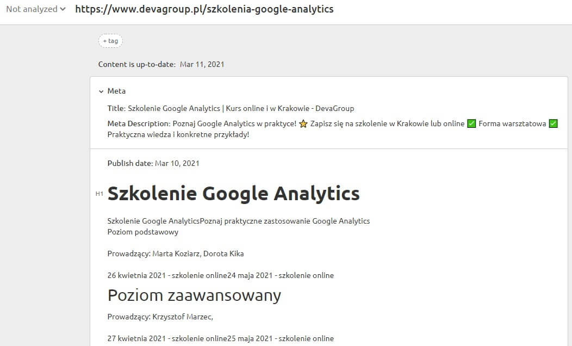The width and height of the screenshot is (572, 346).
Task: Click the heading 'Szkolenie Google Analytics'
Action: click(x=234, y=193)
